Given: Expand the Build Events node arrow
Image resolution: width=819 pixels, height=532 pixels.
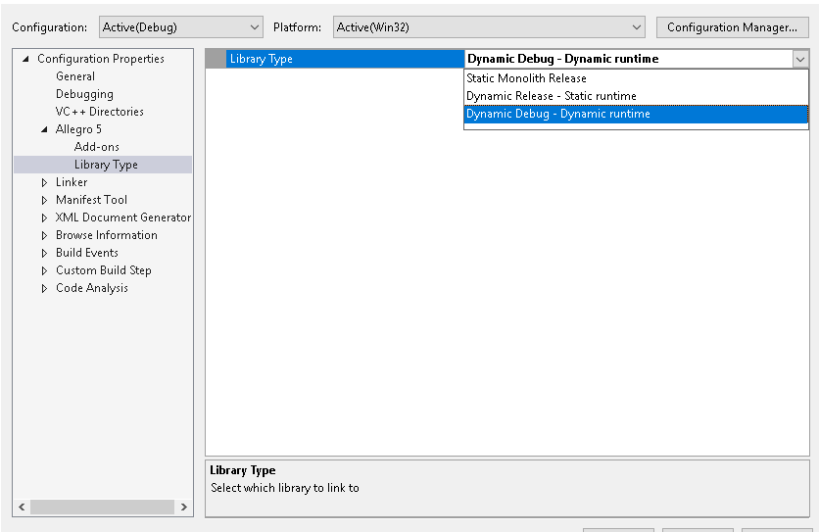Looking at the screenshot, I should (44, 253).
